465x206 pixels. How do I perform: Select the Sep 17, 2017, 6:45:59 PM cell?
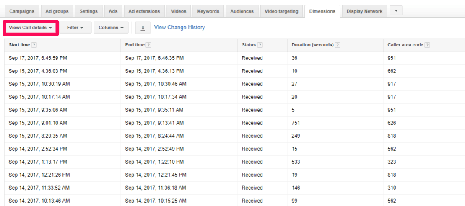[38, 58]
